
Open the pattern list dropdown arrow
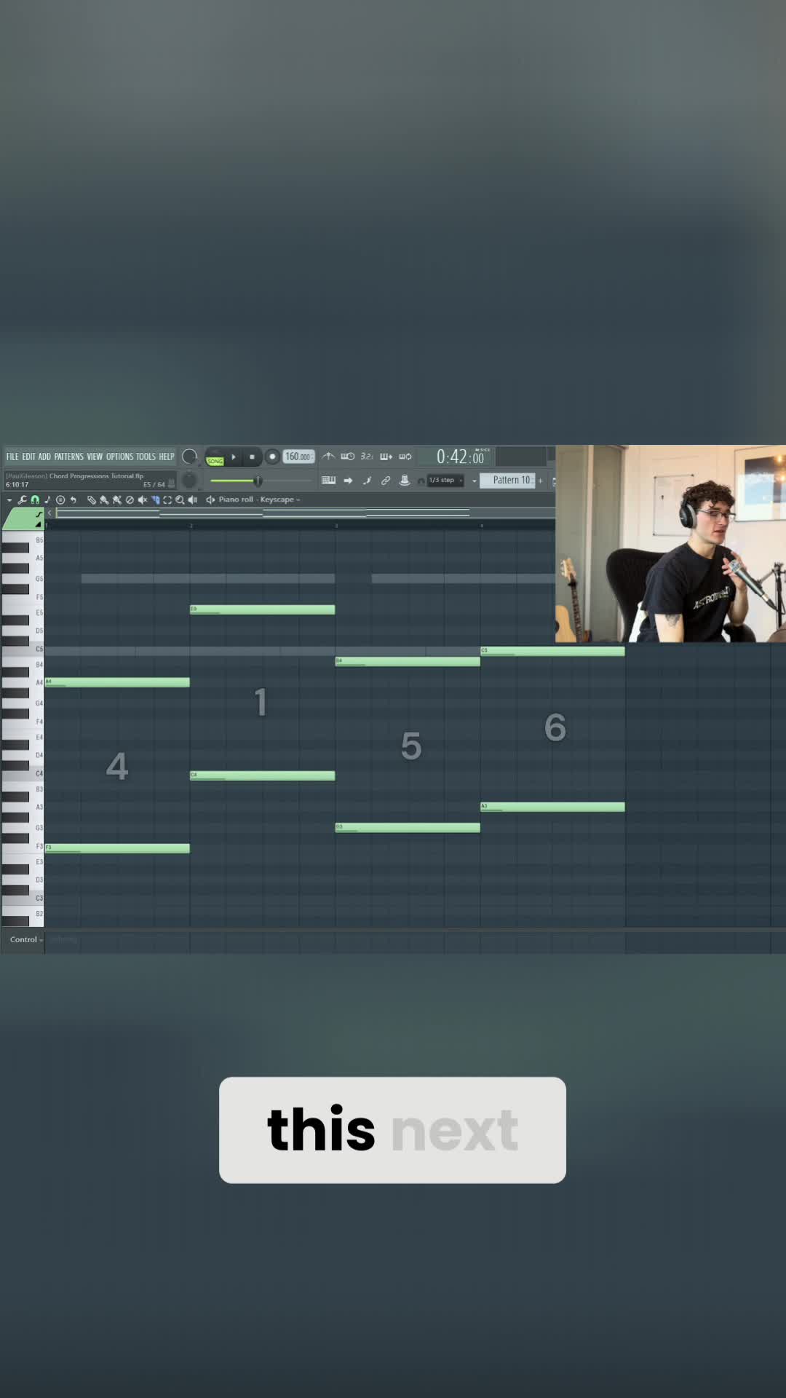(x=475, y=481)
